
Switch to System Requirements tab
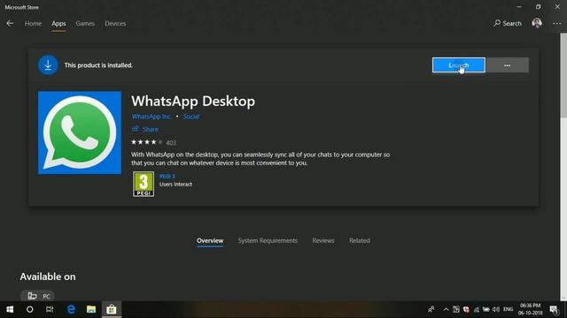pos(268,240)
